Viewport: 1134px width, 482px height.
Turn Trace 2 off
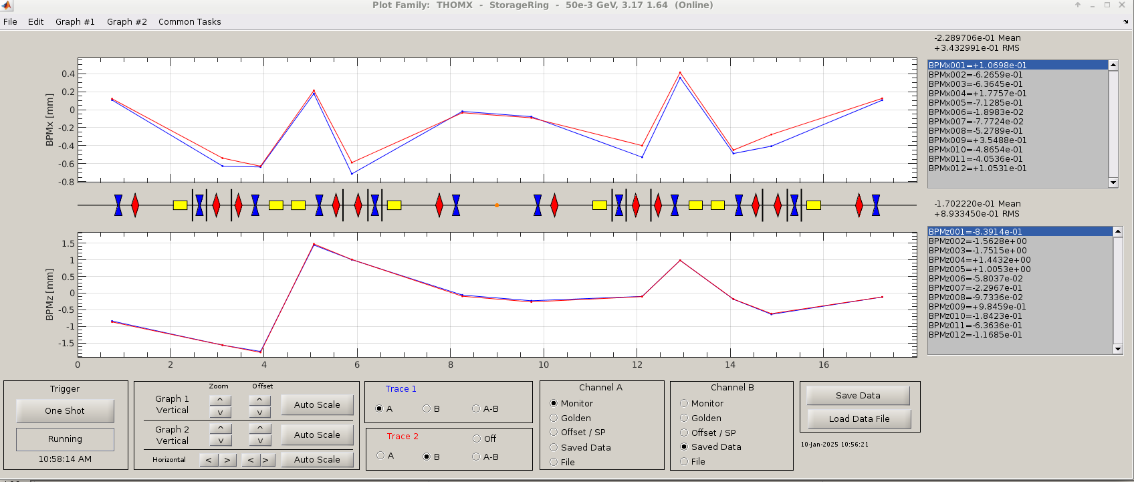tap(477, 439)
